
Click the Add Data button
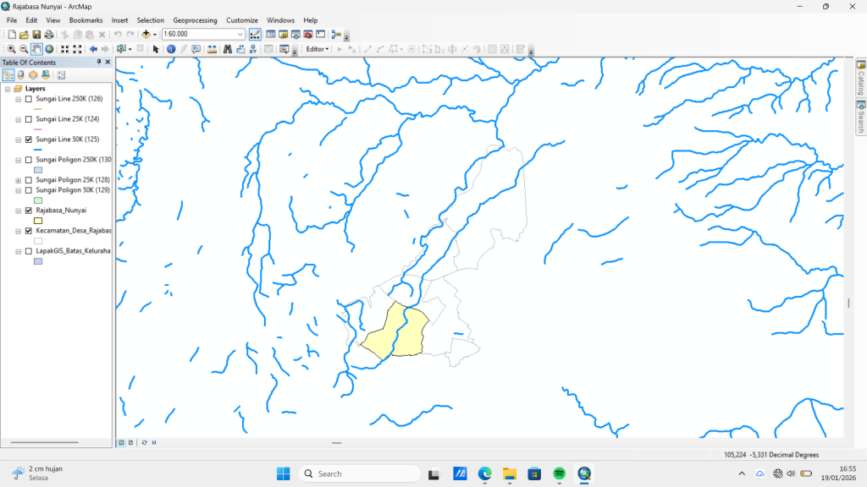tap(146, 34)
